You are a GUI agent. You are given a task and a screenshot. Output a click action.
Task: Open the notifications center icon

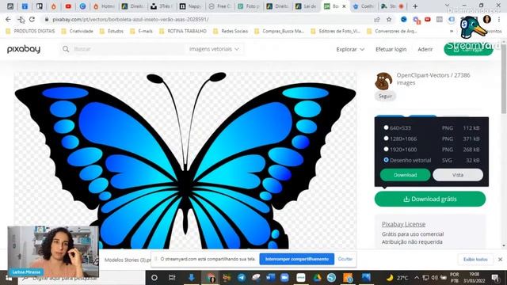pyautogui.click(x=495, y=278)
